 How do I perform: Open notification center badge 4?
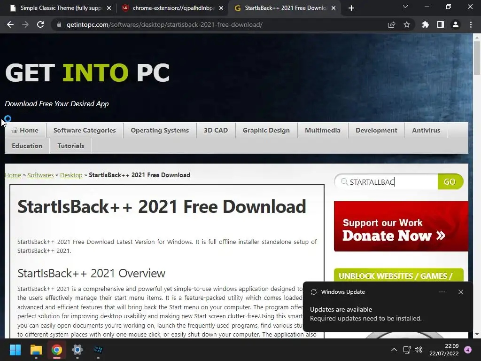(468, 350)
